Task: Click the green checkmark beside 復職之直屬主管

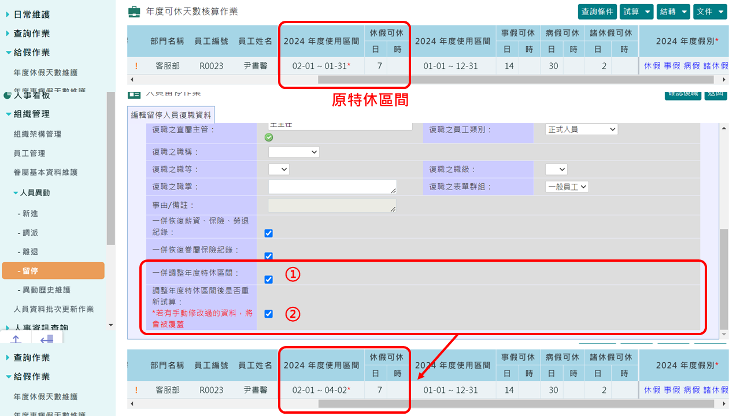Action: (x=268, y=138)
